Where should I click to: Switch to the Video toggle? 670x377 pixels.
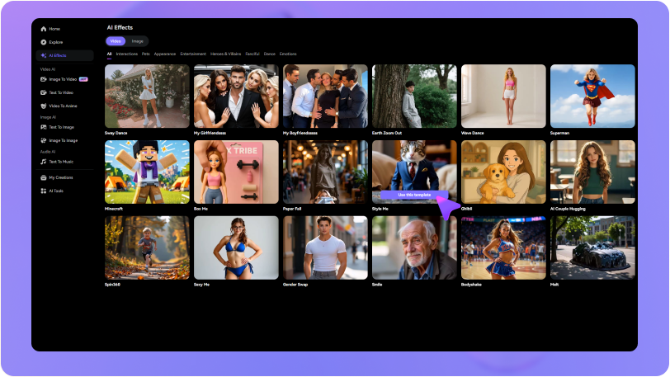pyautogui.click(x=116, y=41)
